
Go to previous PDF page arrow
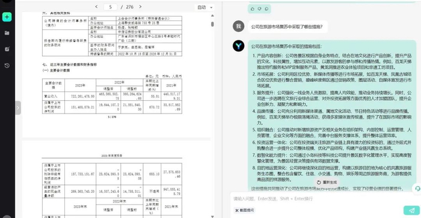96,7
